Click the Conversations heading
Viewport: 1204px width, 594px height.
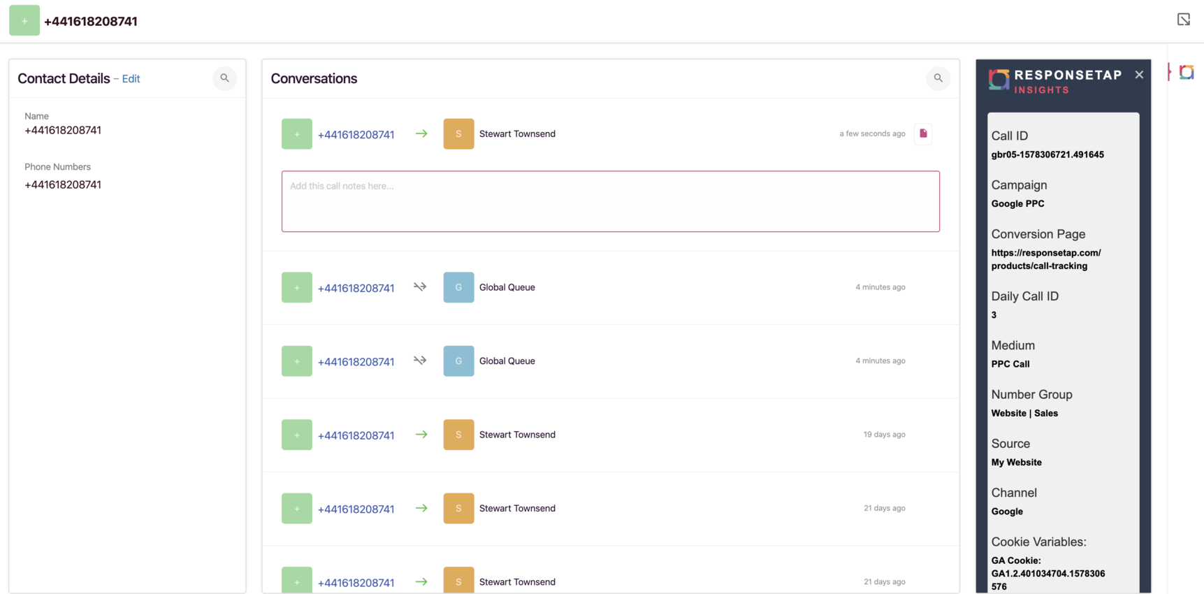tap(314, 78)
